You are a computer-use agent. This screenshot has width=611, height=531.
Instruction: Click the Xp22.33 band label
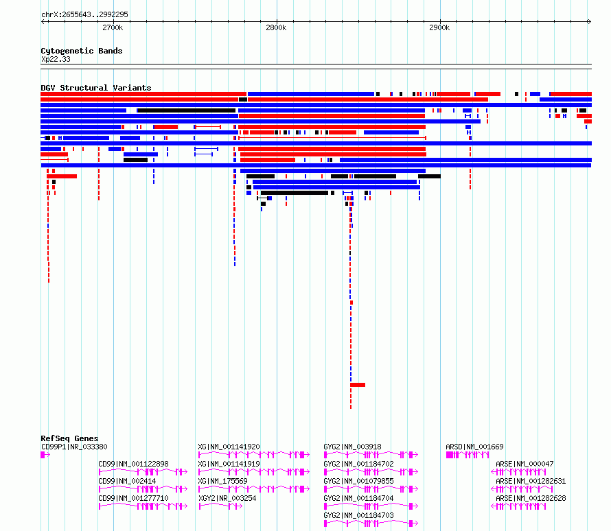coord(56,59)
